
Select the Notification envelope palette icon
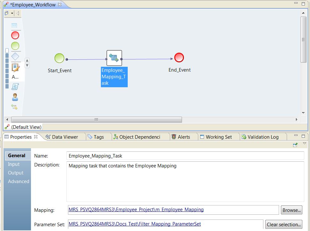[14, 26]
